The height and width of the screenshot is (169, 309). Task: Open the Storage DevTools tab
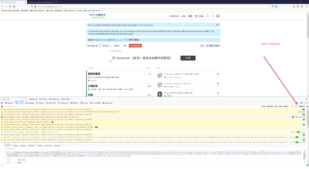tap(84, 103)
